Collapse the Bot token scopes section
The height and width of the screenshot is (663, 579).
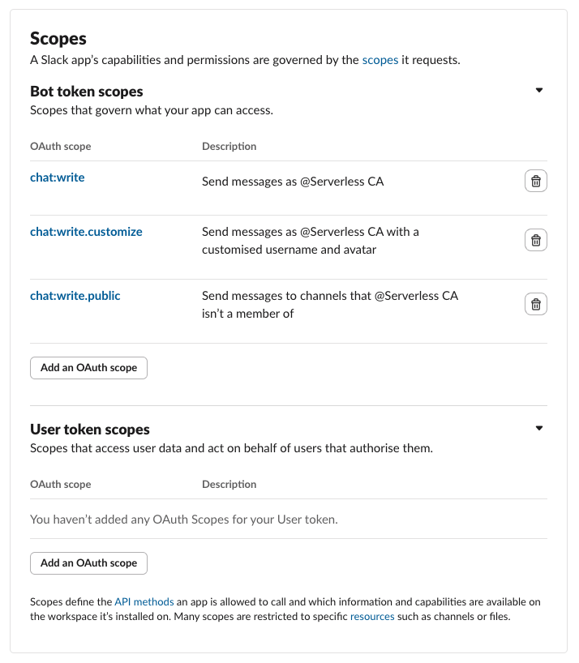(538, 90)
